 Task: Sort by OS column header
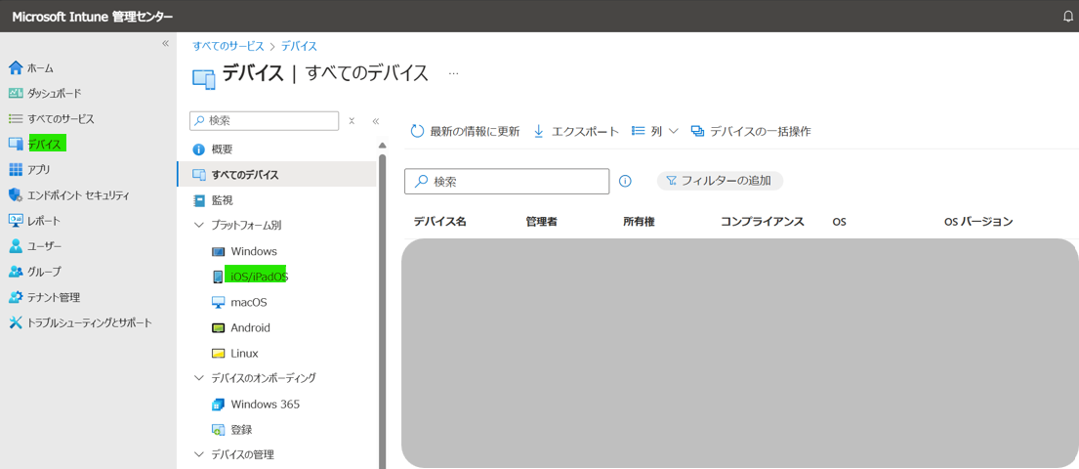839,222
